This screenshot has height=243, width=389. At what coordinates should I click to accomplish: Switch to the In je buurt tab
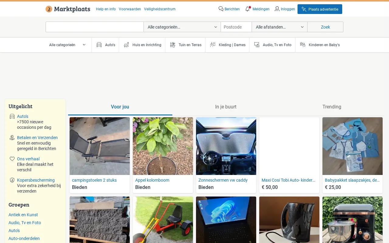pyautogui.click(x=226, y=107)
